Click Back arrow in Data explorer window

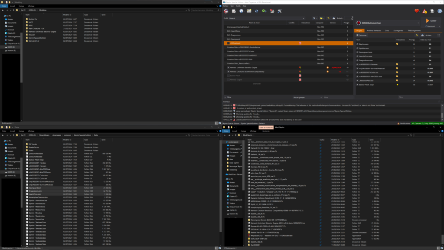3,135
